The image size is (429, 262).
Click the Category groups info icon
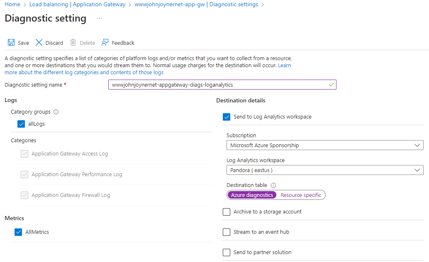(x=56, y=112)
